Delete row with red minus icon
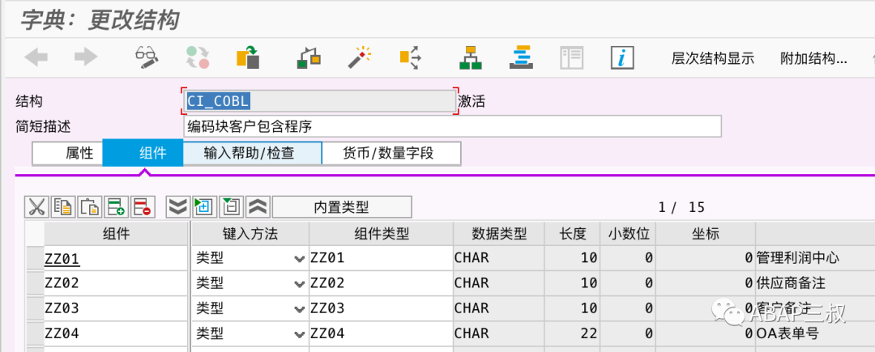This screenshot has height=352, width=875. [x=143, y=207]
